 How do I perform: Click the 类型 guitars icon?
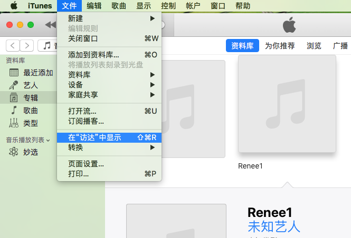click(x=14, y=123)
